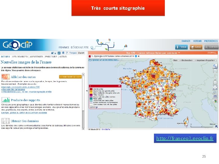Click the Afficher des cartes thumbnail

pyautogui.click(x=5, y=77)
